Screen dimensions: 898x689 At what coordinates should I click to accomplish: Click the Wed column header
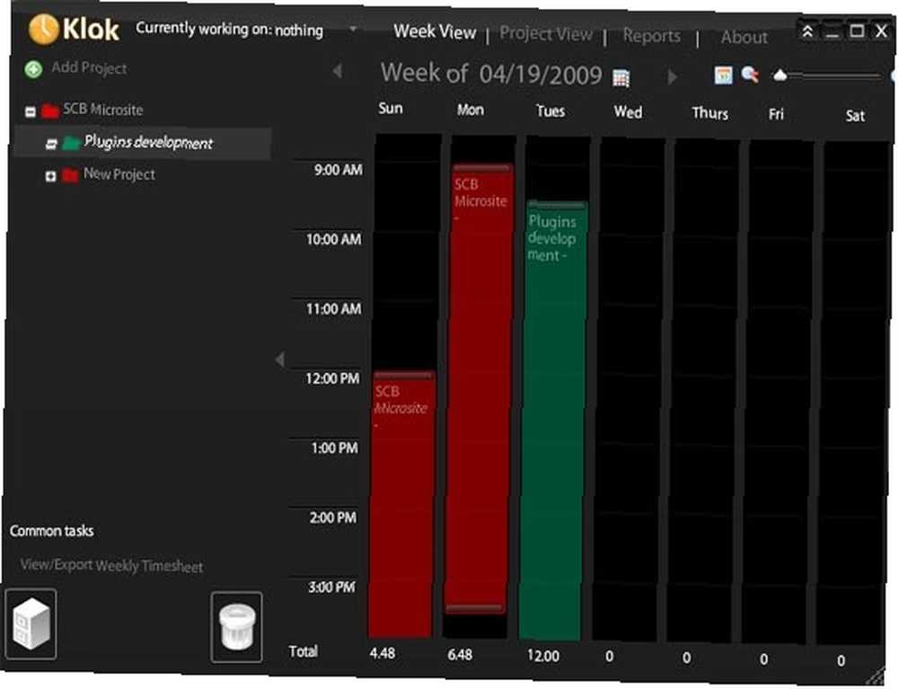coord(628,111)
